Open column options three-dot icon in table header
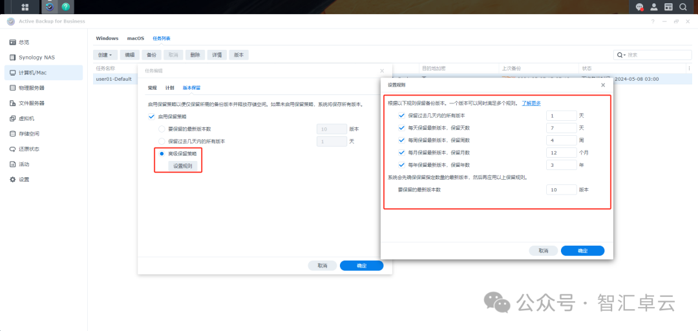The image size is (698, 331). [689, 68]
